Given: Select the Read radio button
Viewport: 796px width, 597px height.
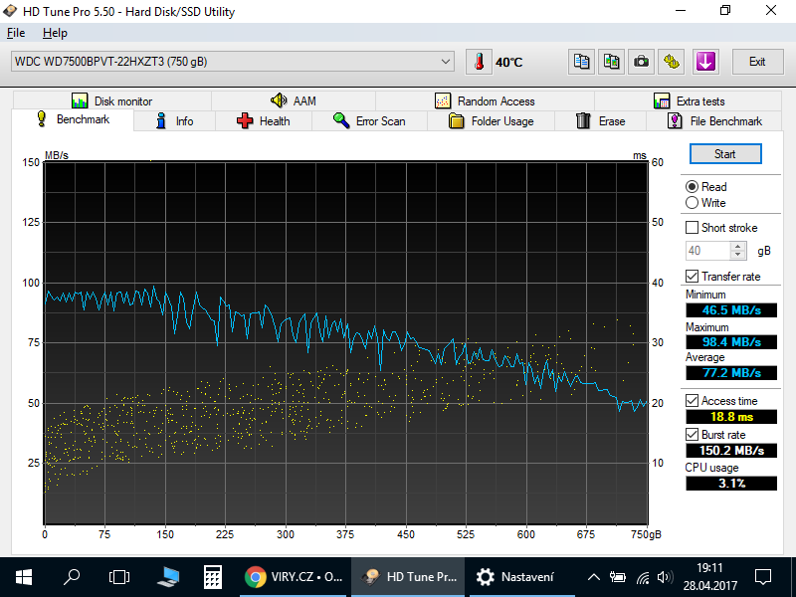Looking at the screenshot, I should point(692,187).
